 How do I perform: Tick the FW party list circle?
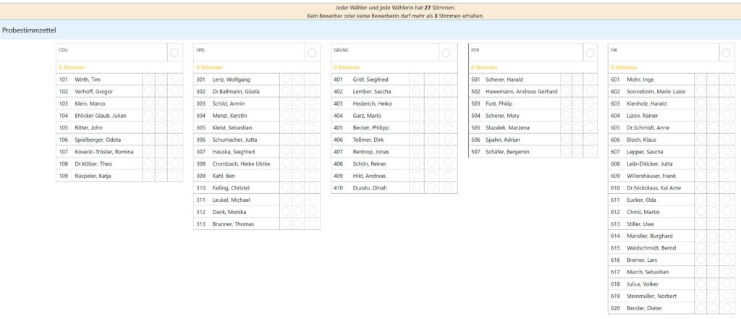click(x=726, y=52)
